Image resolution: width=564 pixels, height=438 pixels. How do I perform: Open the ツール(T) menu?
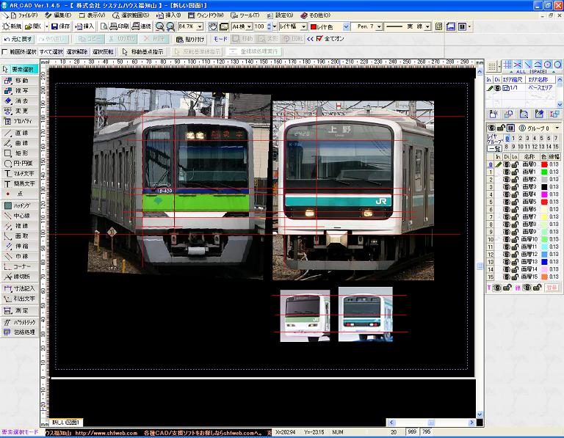tap(245, 15)
